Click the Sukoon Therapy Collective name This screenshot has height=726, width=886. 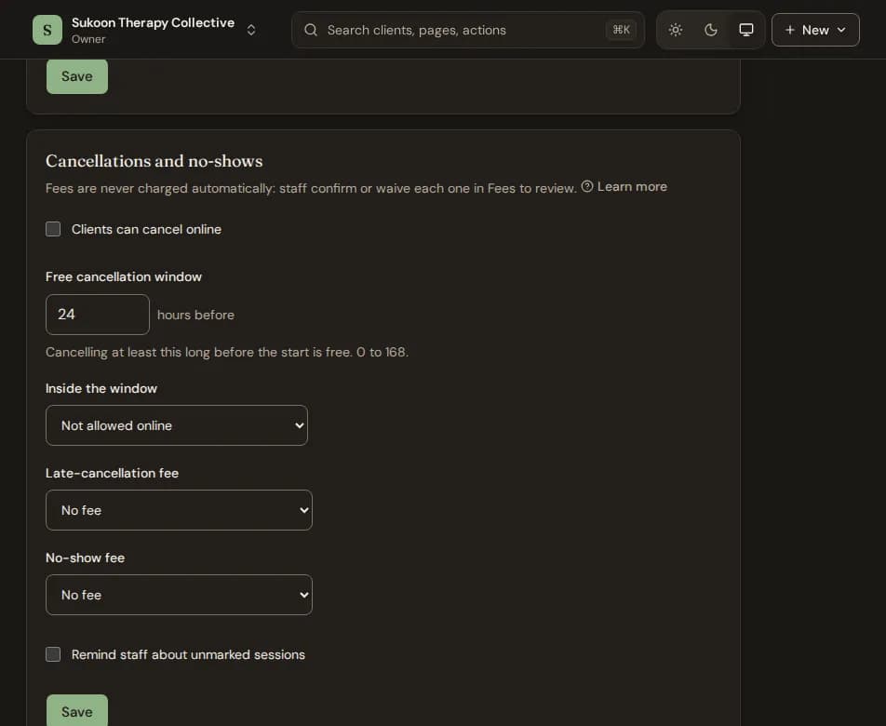tap(153, 22)
